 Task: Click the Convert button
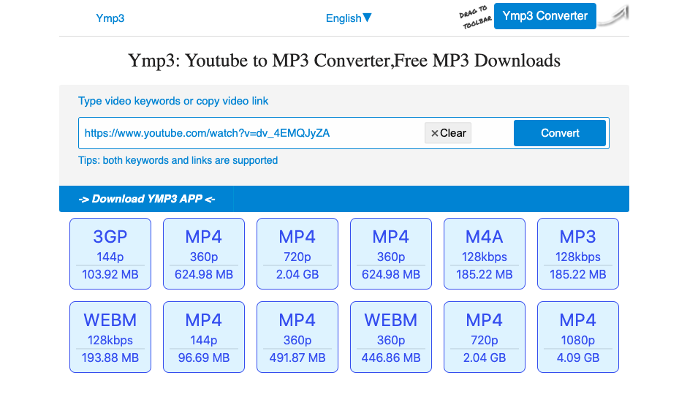560,133
